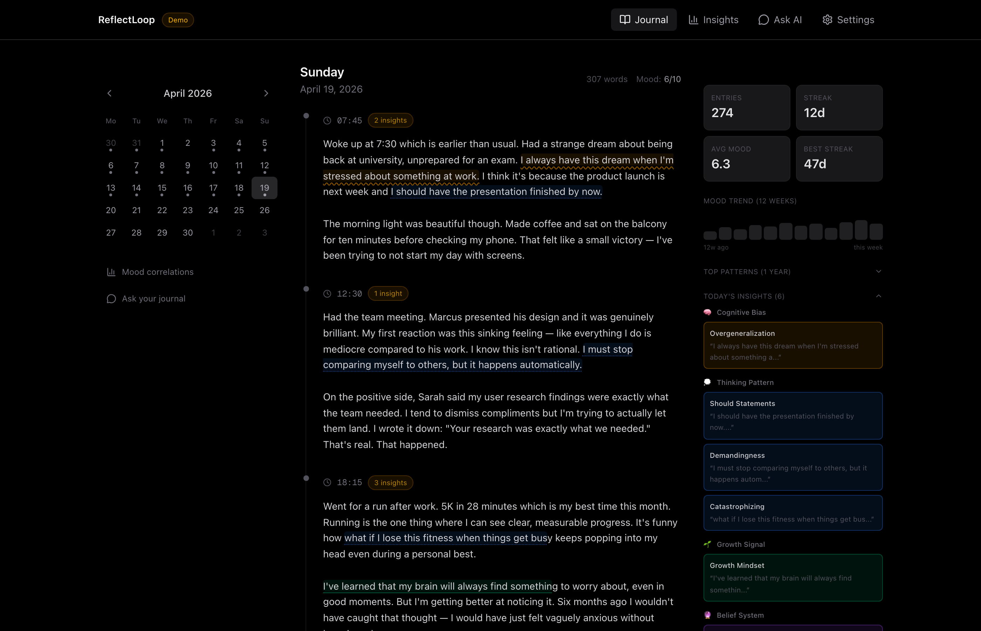The height and width of the screenshot is (631, 981).
Task: Click the April 2026 month label
Action: (x=187, y=93)
